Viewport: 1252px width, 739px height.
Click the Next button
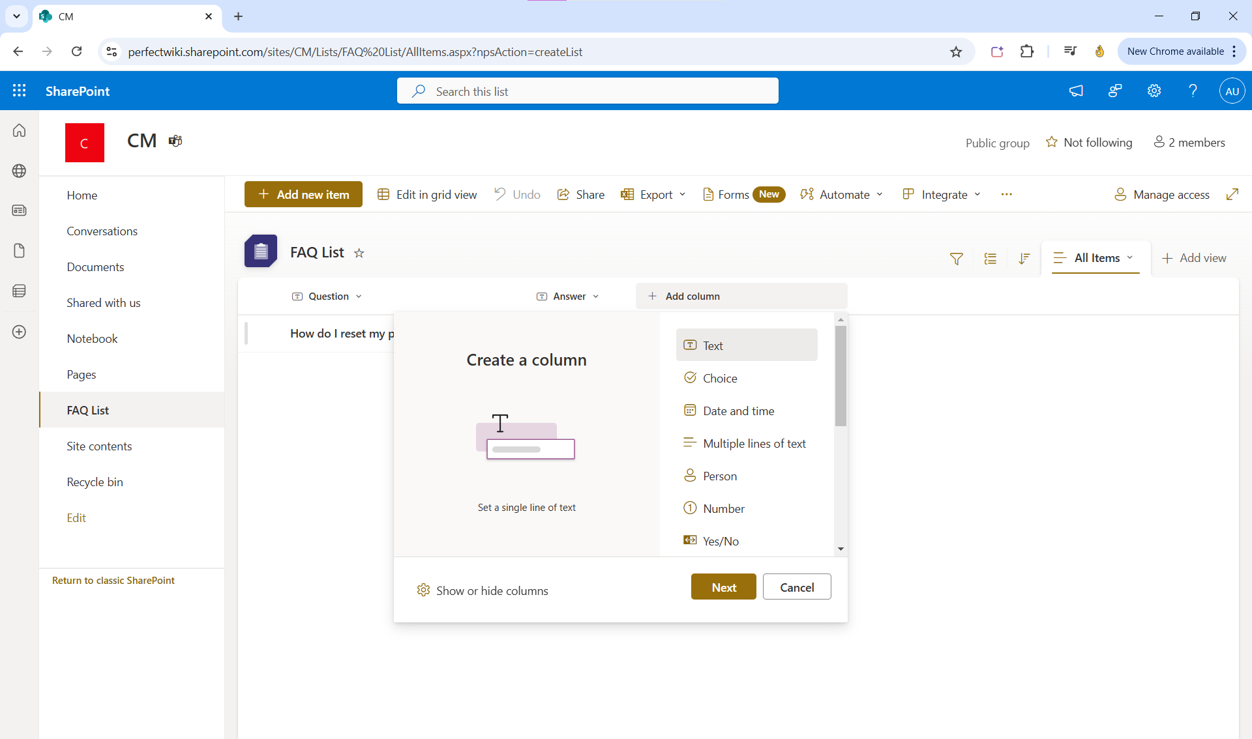point(723,587)
